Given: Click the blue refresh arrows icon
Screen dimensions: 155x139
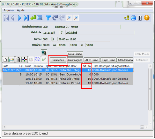Looking at the screenshot, I should tap(37, 59).
